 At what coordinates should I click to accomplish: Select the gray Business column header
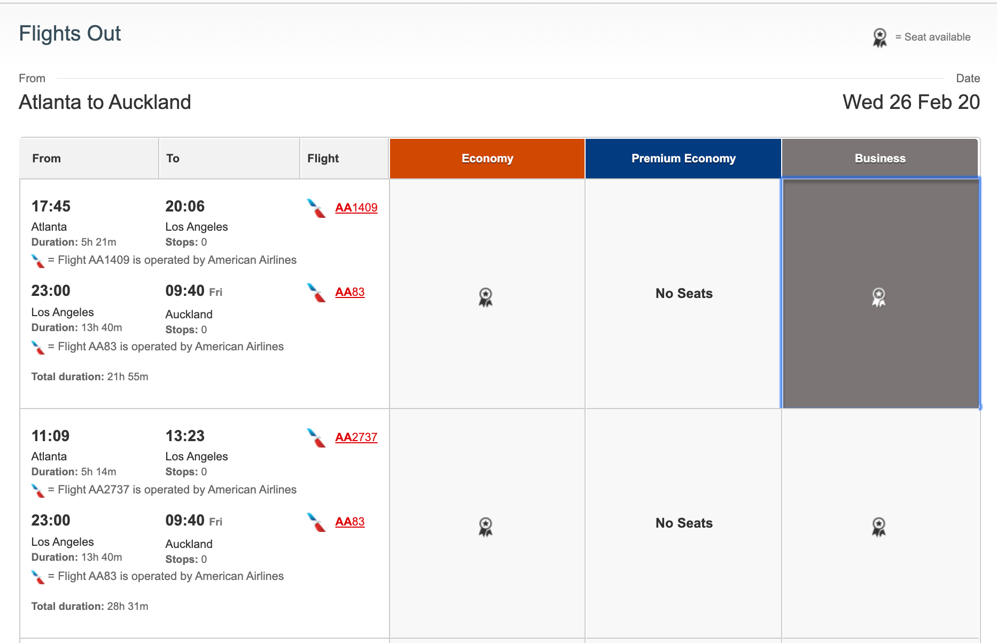pyautogui.click(x=880, y=159)
